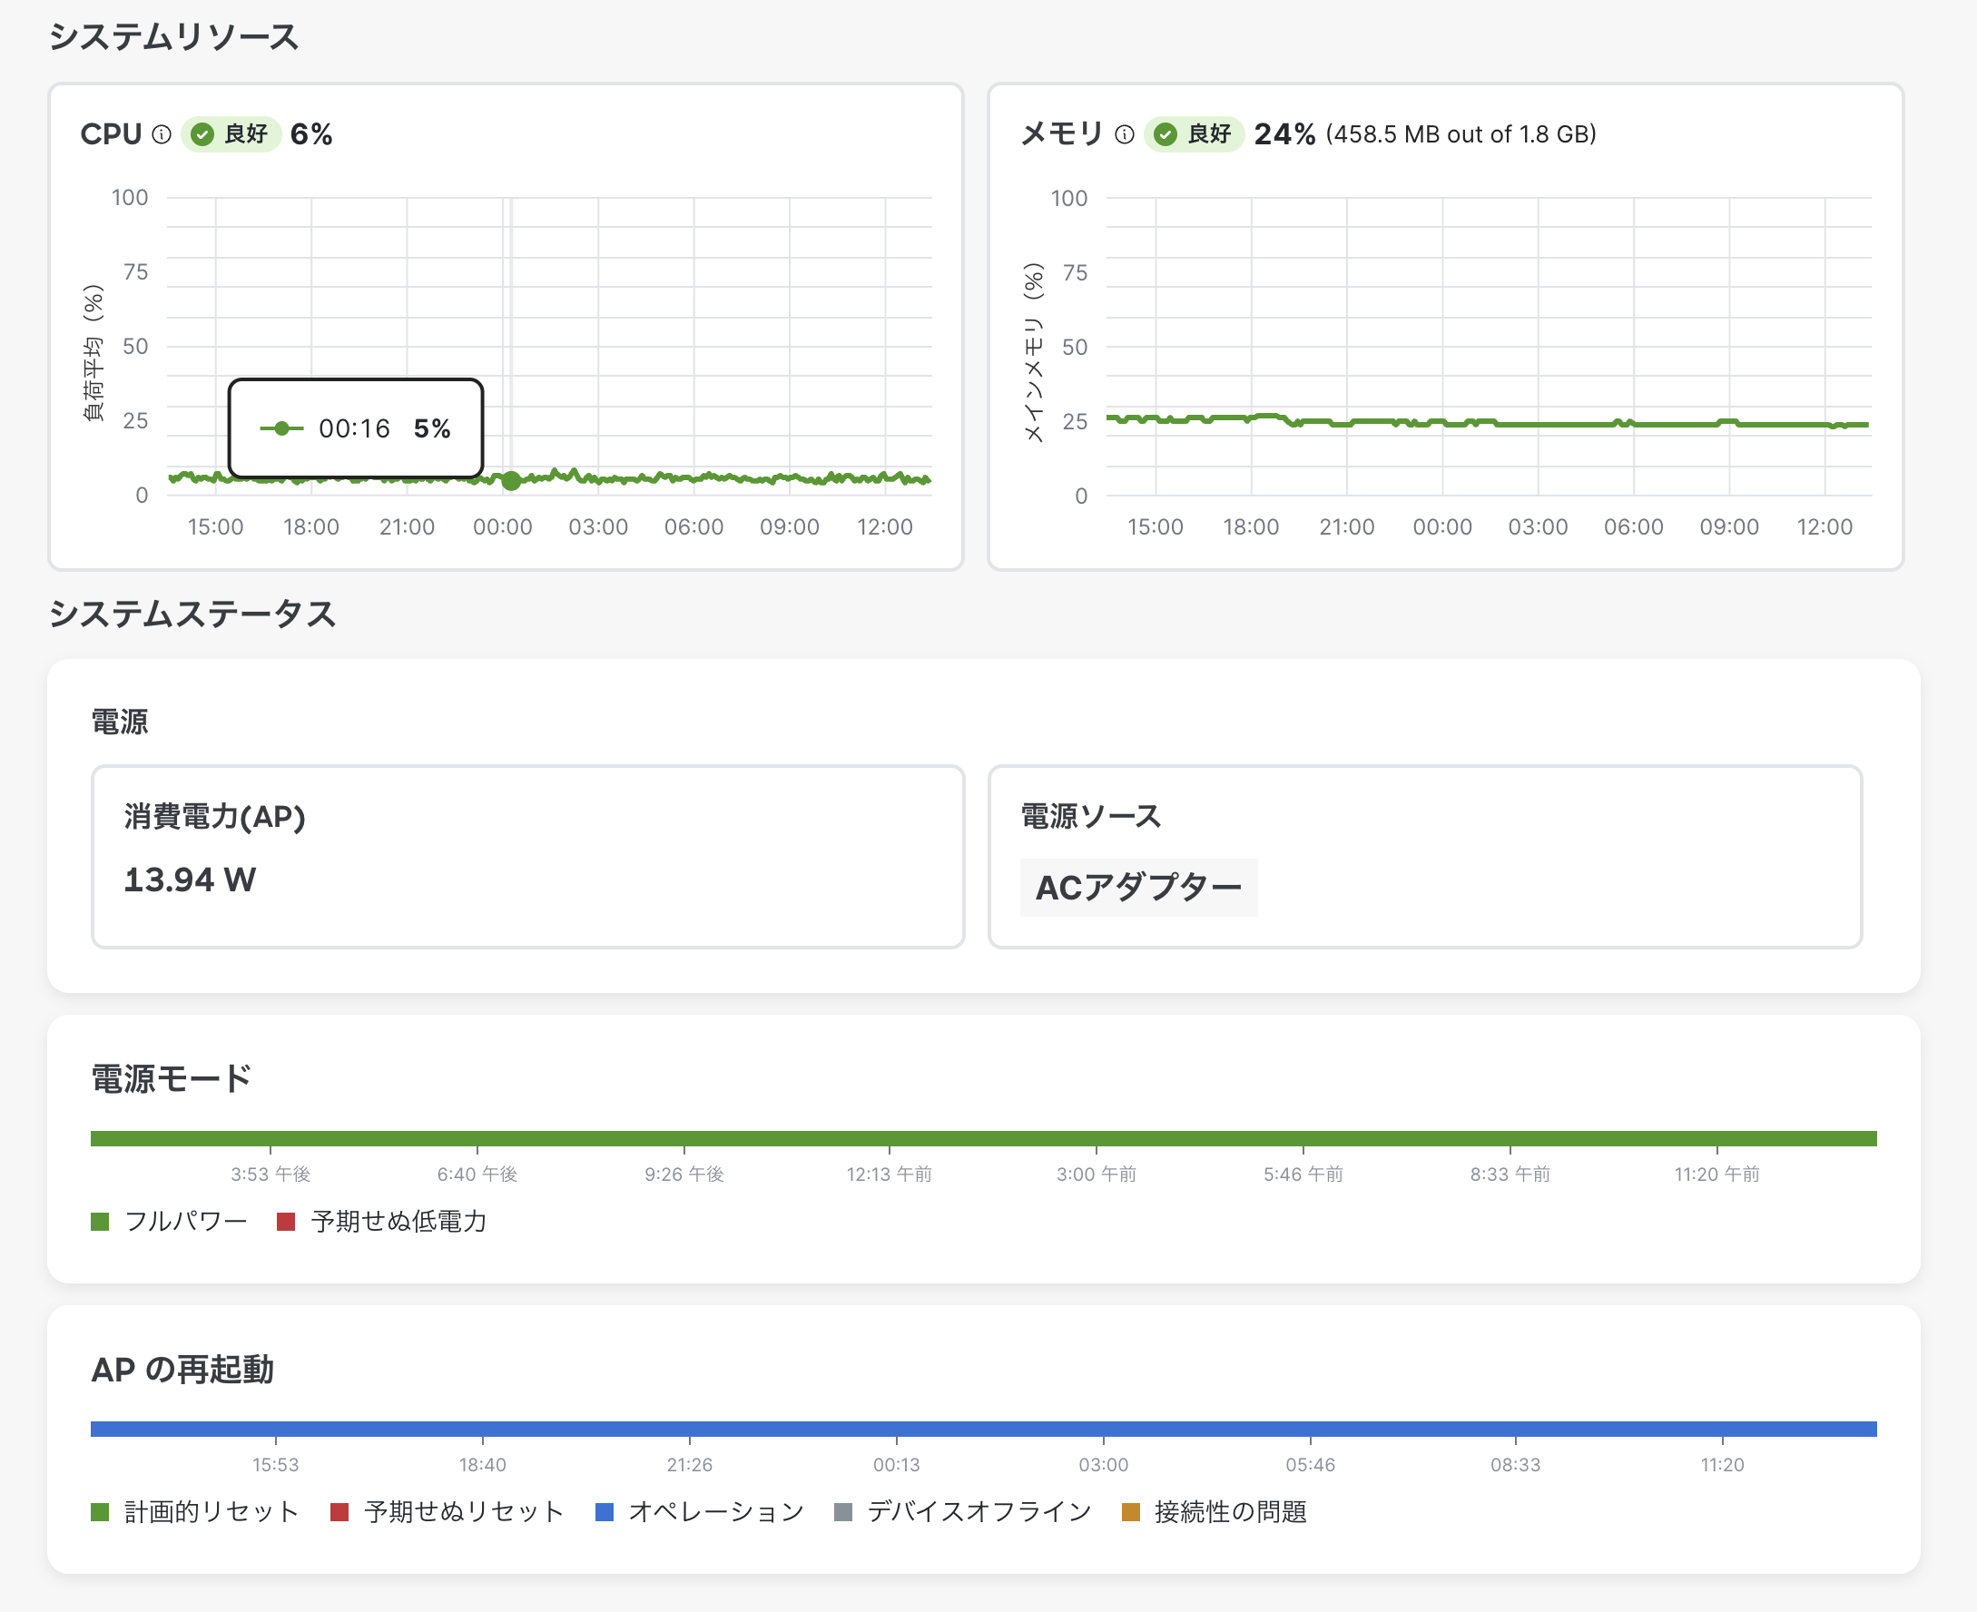
Task: Click the green checkmark on CPU 良好 badge
Action: 205,134
